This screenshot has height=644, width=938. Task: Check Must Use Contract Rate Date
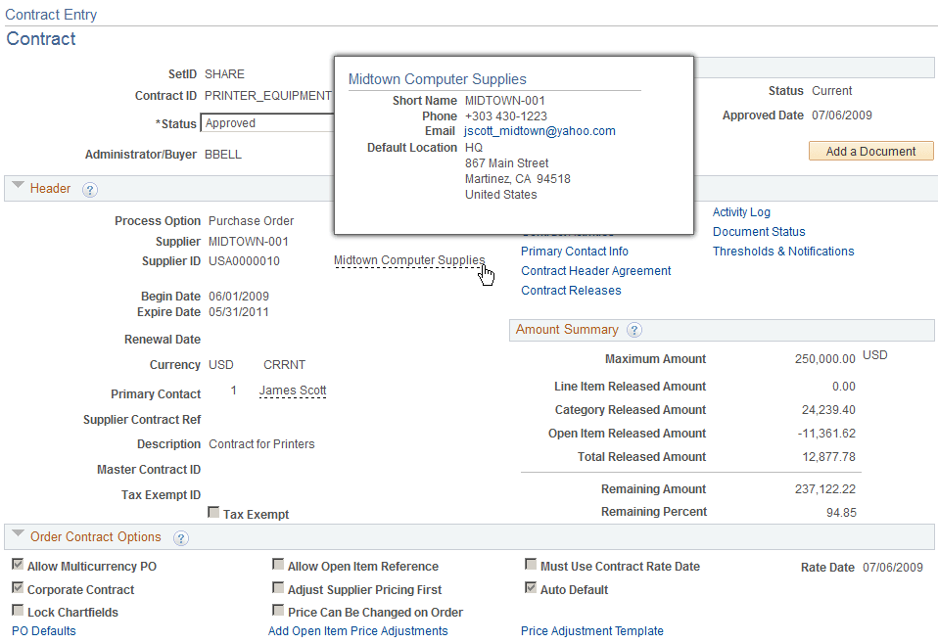(531, 565)
